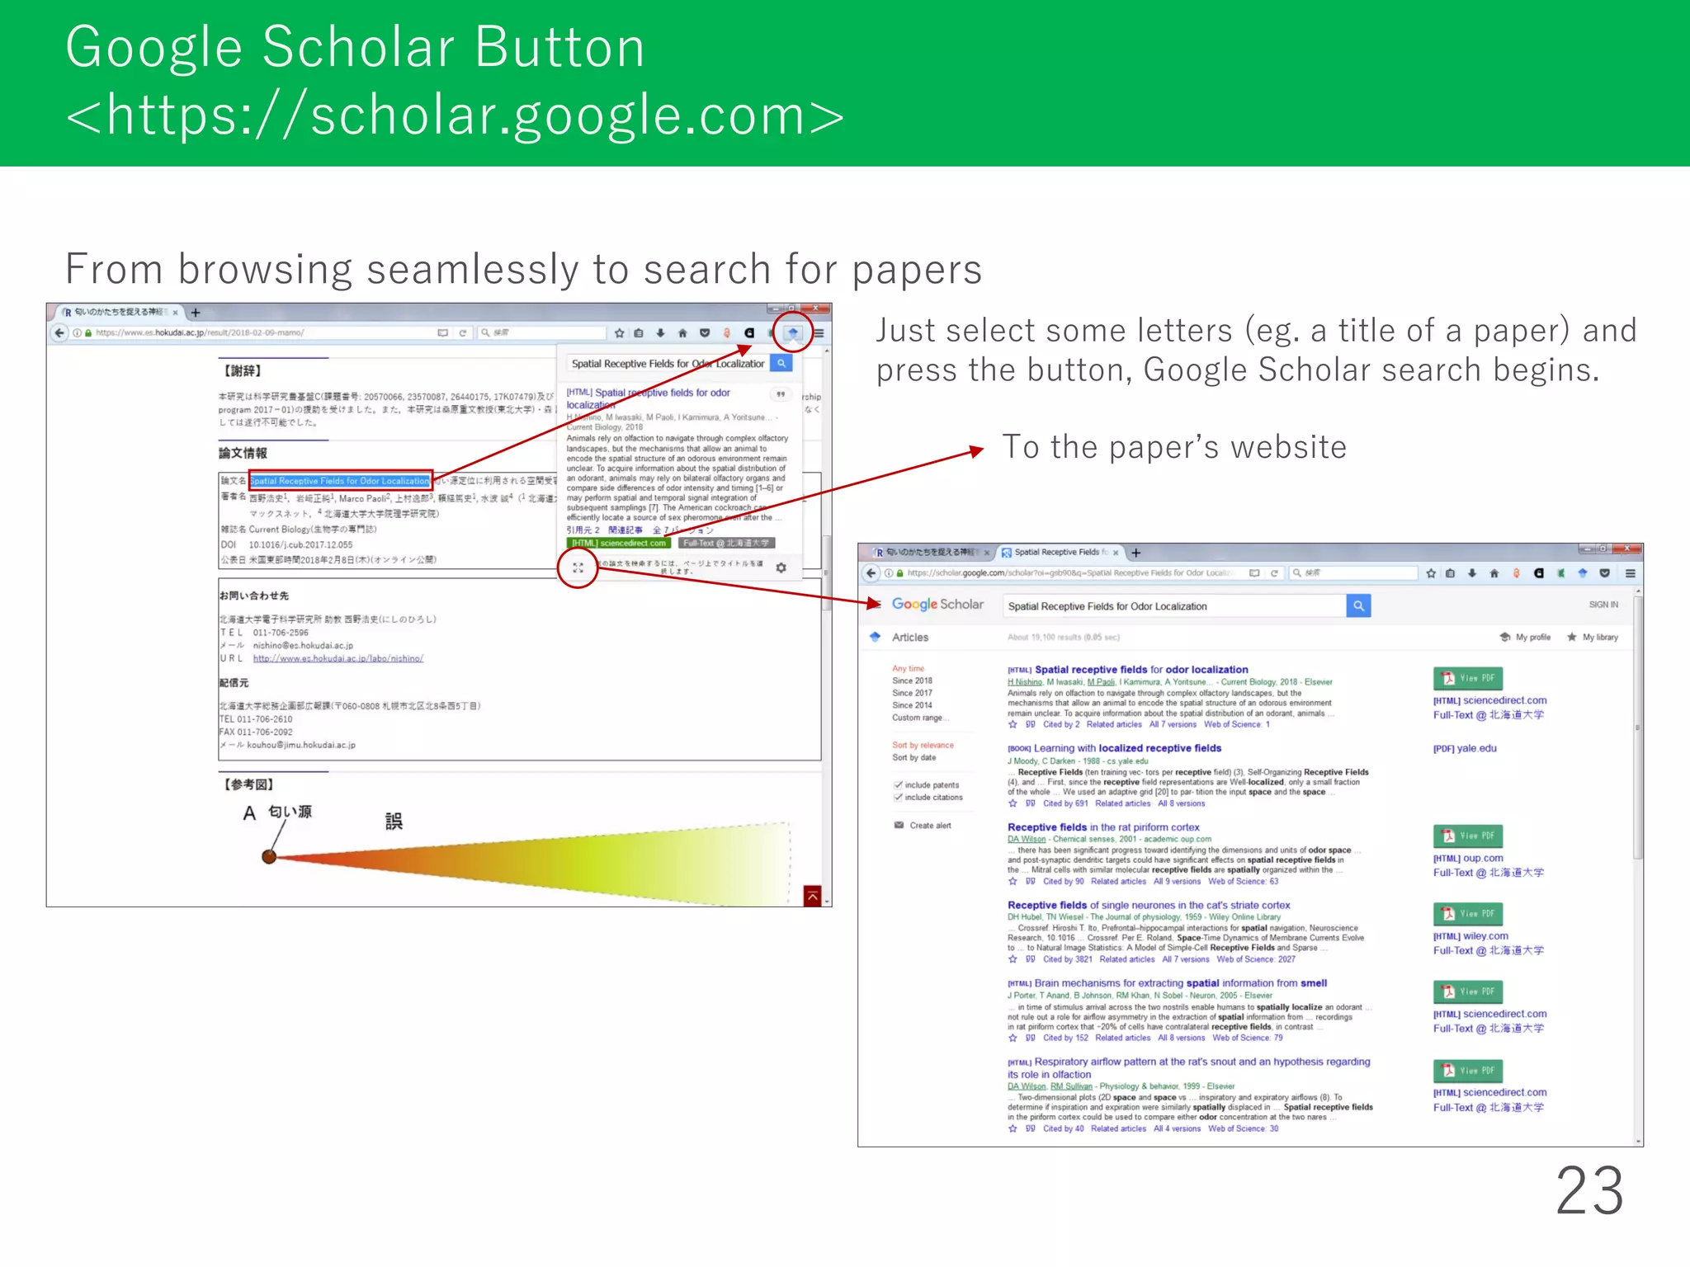
Task: Toggle include citations checkbox
Action: pos(898,798)
